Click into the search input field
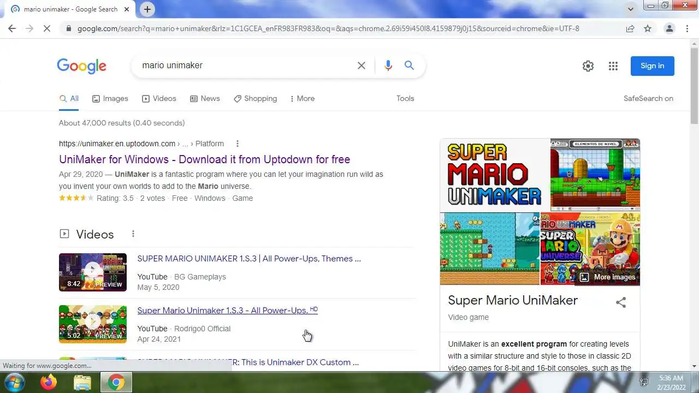The width and height of the screenshot is (699, 393). click(x=246, y=65)
